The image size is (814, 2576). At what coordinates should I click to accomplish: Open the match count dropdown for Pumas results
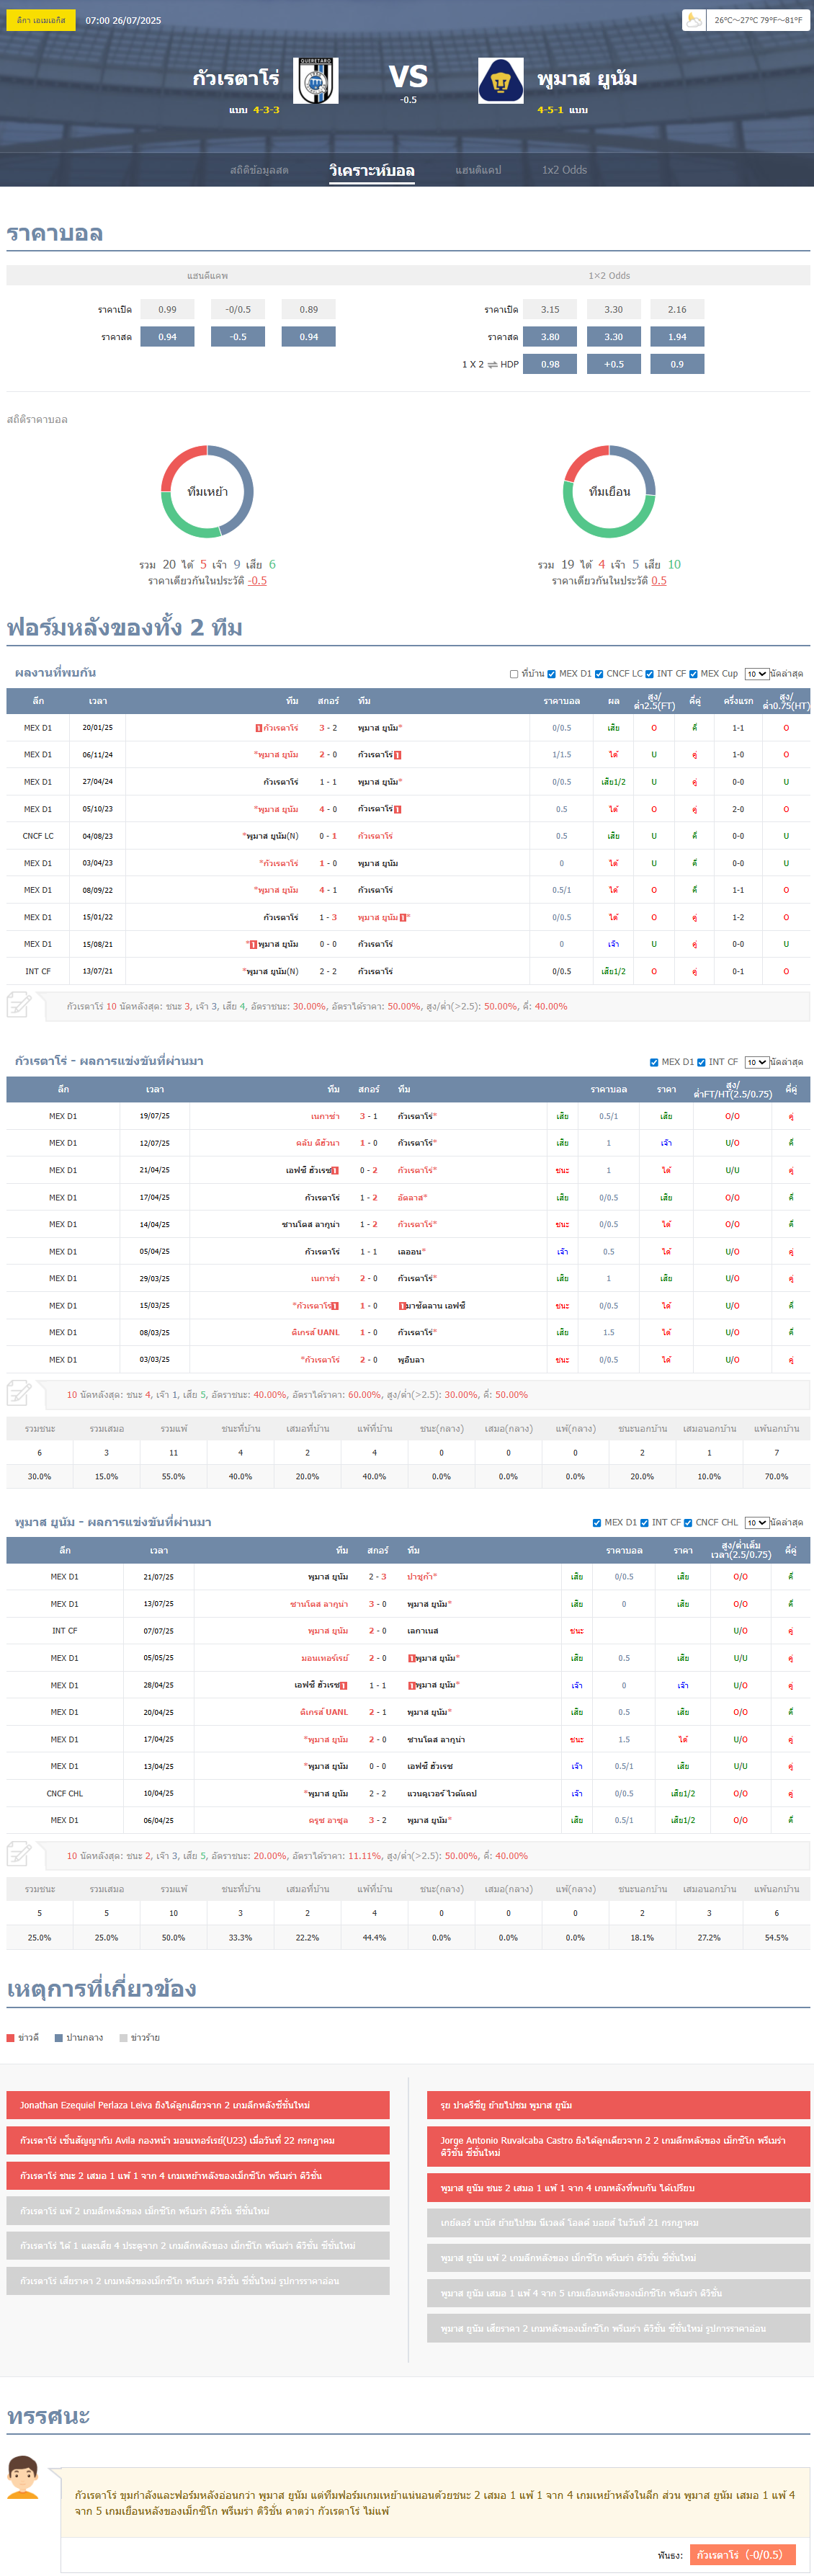click(756, 1523)
